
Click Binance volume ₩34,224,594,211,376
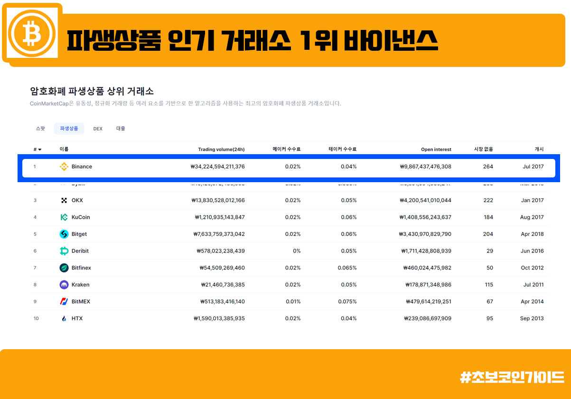point(217,167)
